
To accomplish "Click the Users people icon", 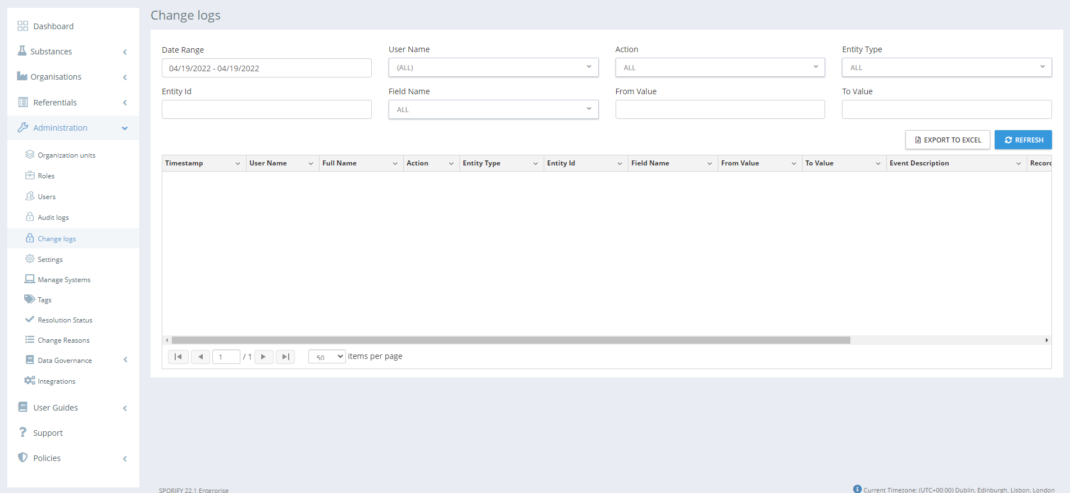I will 30,196.
